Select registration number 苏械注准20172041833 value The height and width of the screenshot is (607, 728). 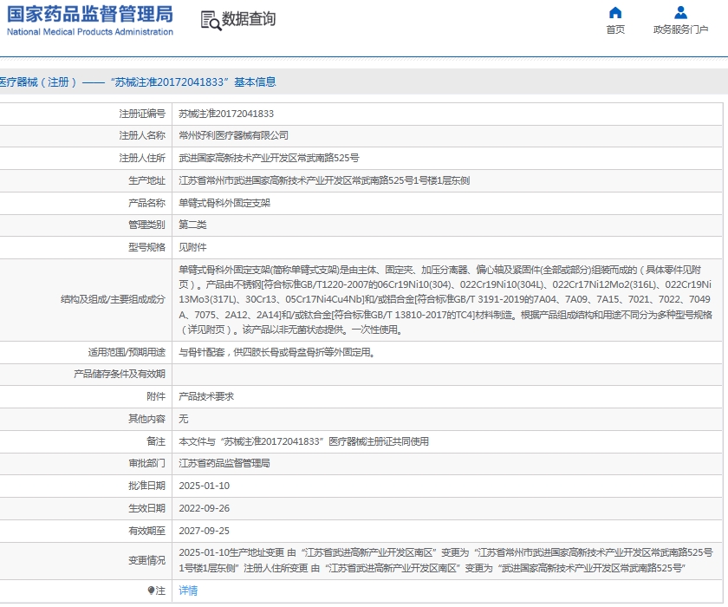(226, 114)
